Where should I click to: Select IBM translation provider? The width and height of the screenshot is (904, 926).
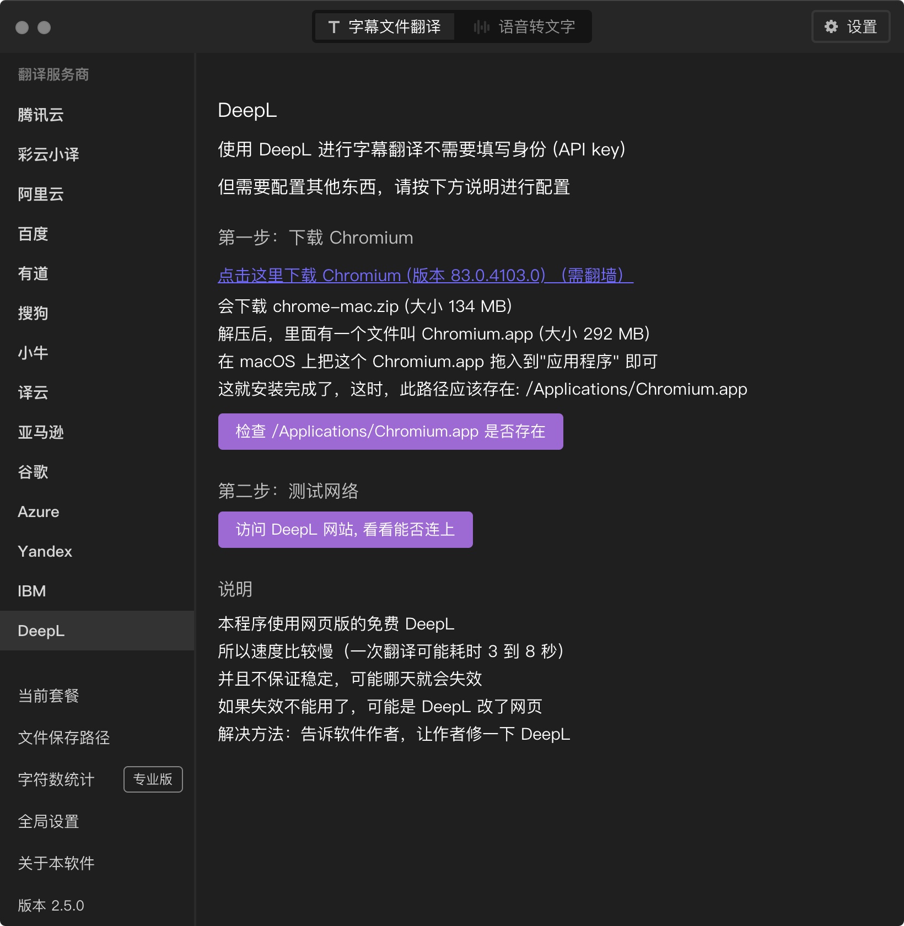[x=32, y=591]
